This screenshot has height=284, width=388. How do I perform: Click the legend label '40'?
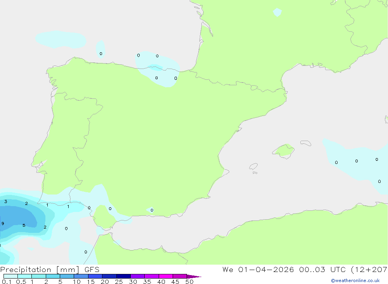point(161,282)
